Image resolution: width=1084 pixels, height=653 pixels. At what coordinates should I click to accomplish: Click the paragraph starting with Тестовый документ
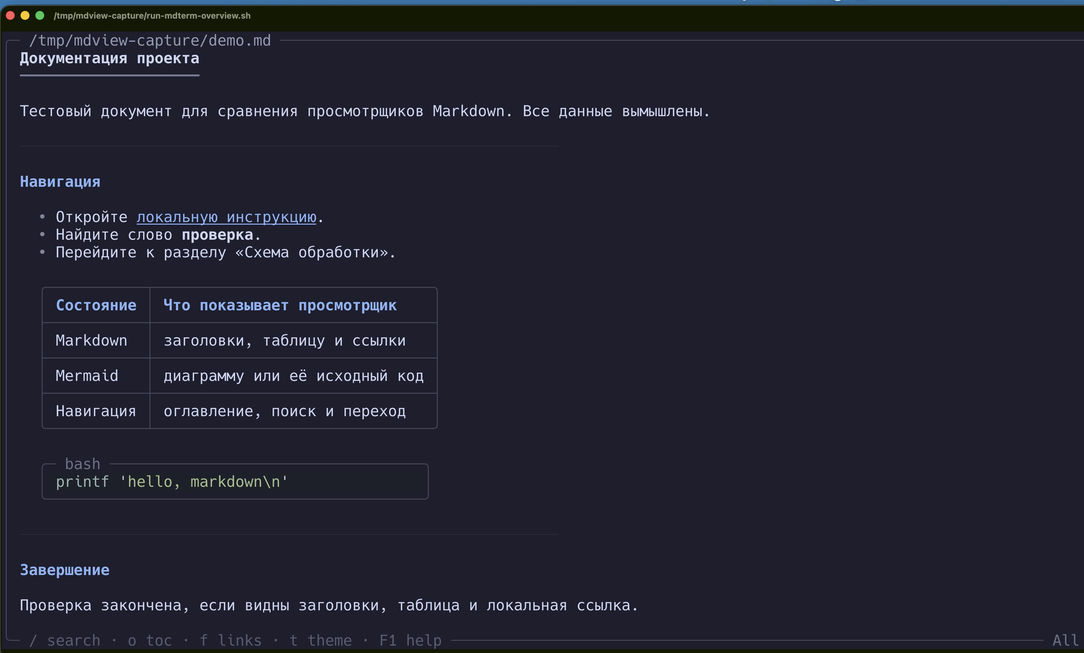click(x=365, y=111)
